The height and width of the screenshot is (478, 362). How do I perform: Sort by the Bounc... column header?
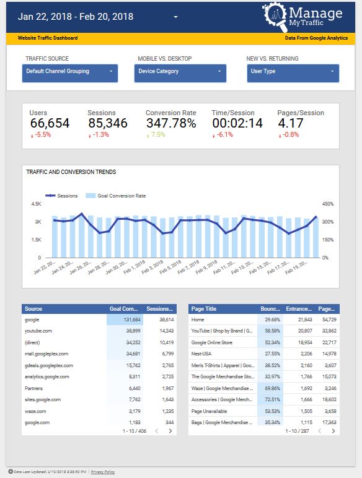(x=270, y=309)
